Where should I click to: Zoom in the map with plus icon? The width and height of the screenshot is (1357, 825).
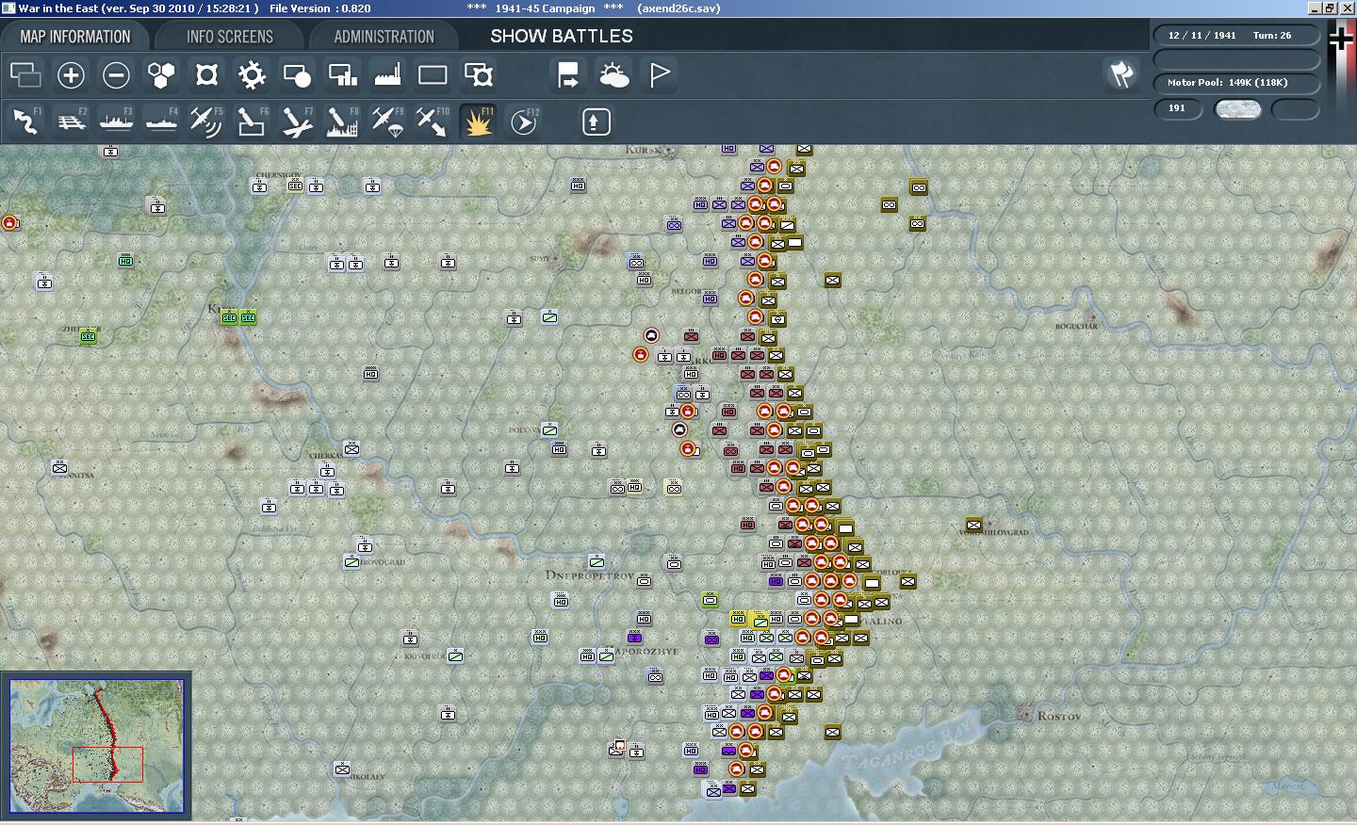(x=71, y=75)
